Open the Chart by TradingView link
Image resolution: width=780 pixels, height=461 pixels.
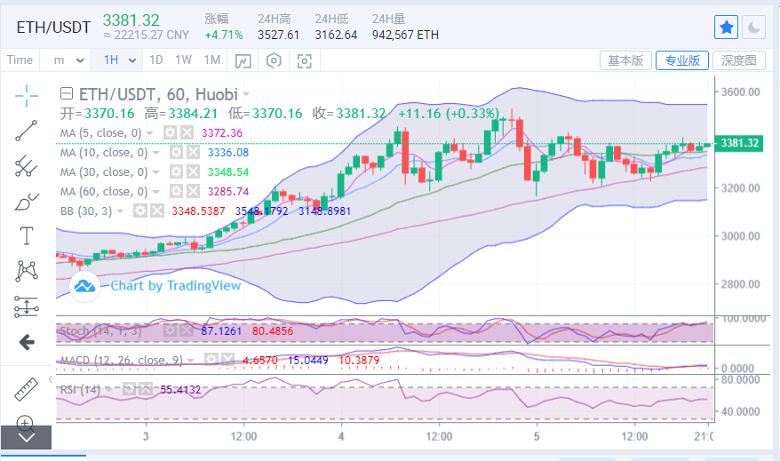tap(176, 285)
